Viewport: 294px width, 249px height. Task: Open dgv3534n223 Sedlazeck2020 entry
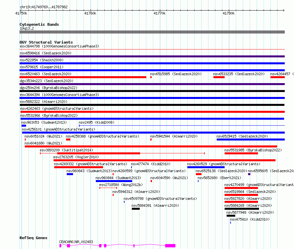(x=47, y=81)
